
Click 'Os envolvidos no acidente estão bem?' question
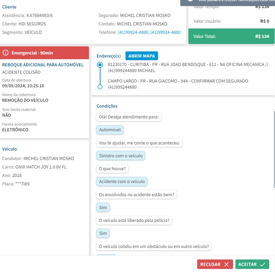click(x=136, y=195)
